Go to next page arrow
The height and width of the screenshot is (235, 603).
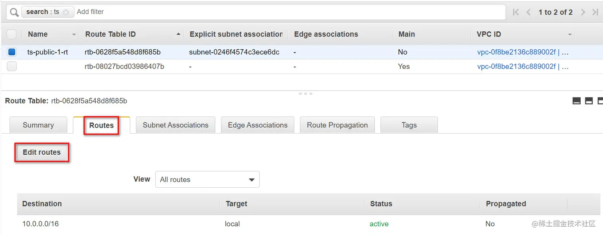point(583,12)
